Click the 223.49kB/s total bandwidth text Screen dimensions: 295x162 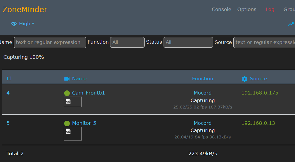(x=203, y=154)
